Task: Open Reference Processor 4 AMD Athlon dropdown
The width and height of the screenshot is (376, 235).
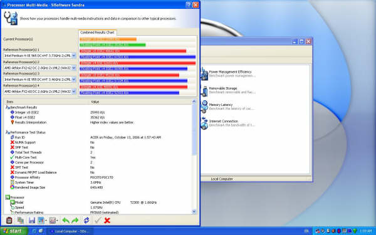Action: (74, 91)
